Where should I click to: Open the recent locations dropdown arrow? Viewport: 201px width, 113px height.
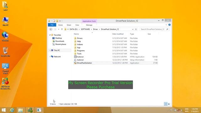coord(59,29)
